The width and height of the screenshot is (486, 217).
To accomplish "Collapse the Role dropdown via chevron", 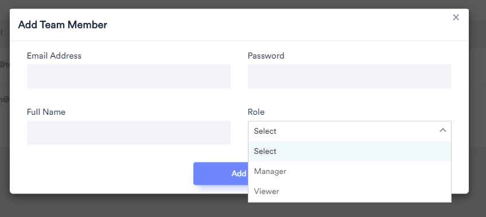I will (x=442, y=130).
